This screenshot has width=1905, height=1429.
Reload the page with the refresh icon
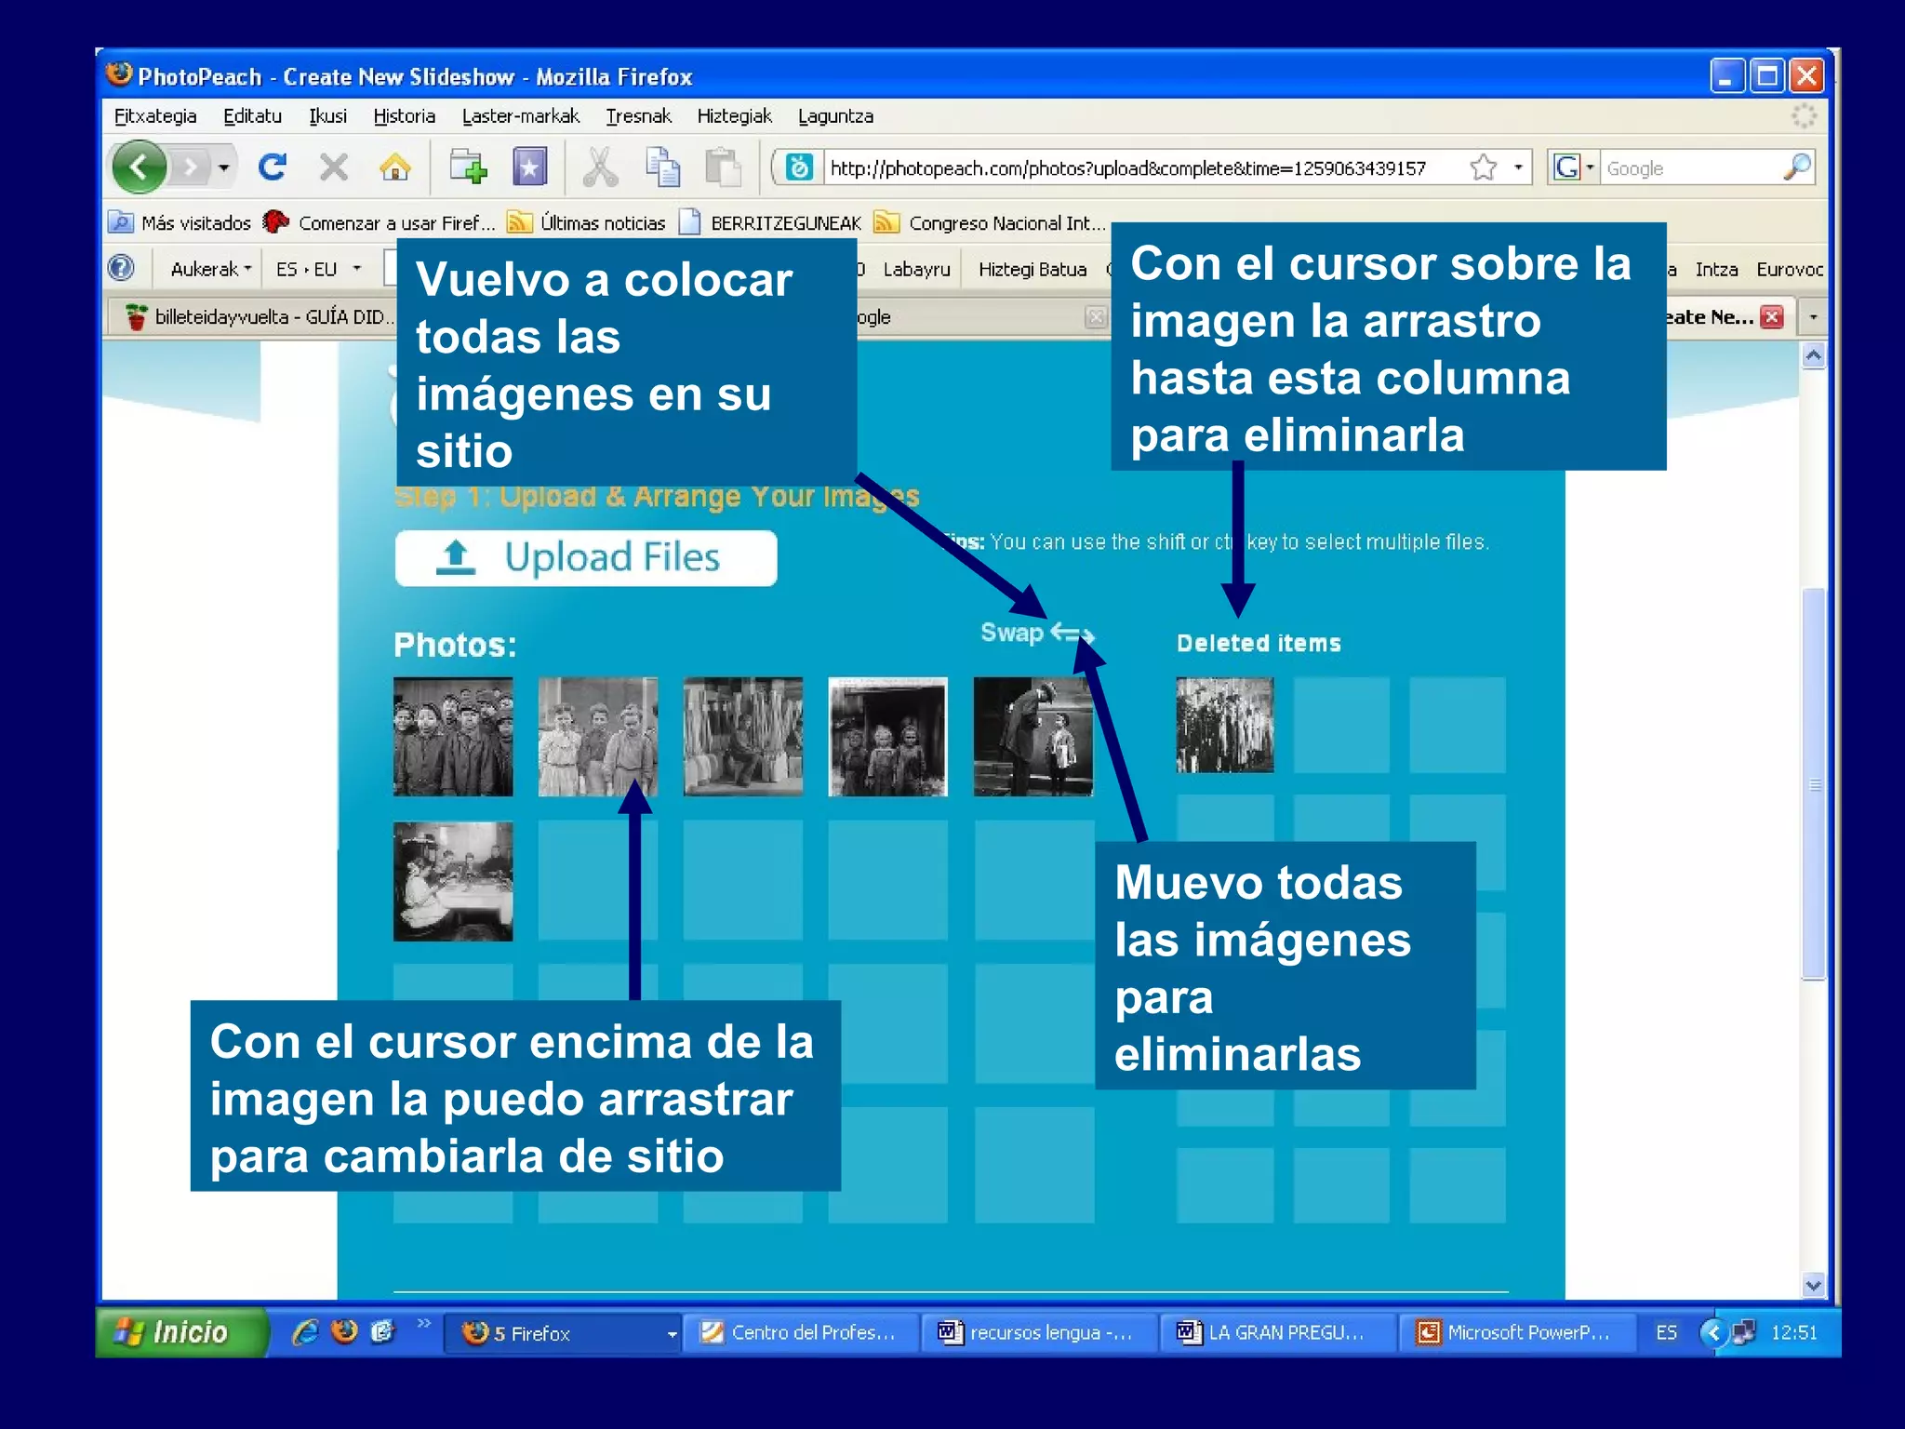273,167
